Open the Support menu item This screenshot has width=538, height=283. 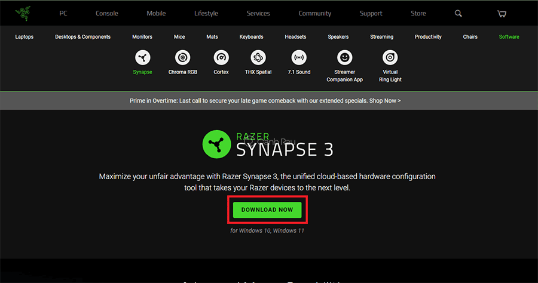[x=371, y=13]
